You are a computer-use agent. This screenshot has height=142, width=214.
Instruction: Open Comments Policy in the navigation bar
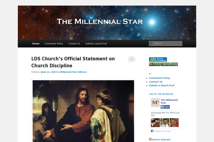pos(54,44)
